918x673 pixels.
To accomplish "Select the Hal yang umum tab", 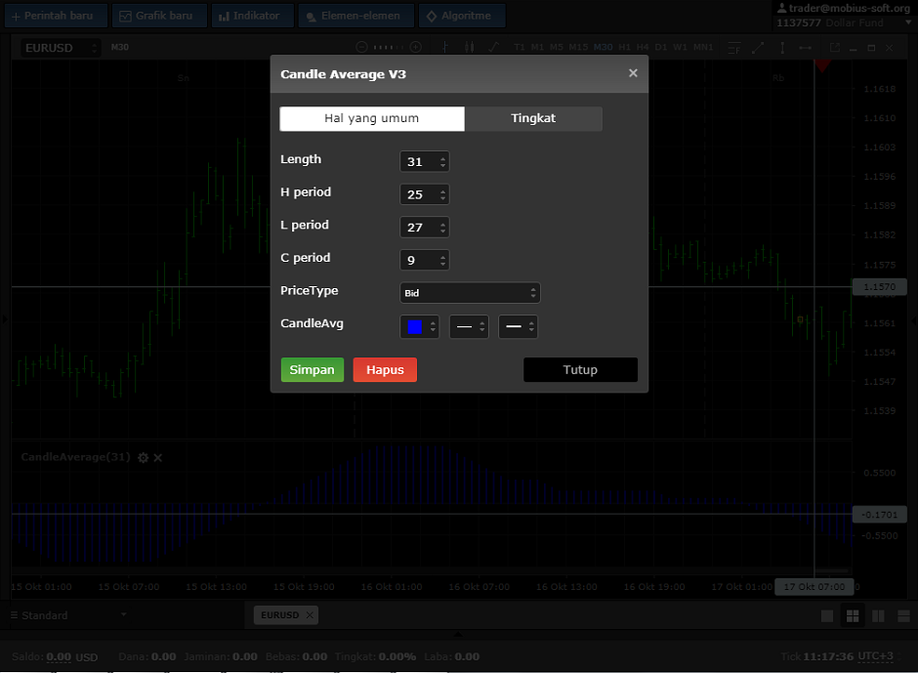I will (x=371, y=118).
